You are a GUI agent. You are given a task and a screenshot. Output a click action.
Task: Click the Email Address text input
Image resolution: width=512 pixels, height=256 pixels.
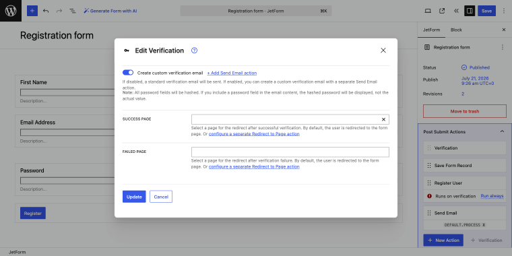[67, 132]
